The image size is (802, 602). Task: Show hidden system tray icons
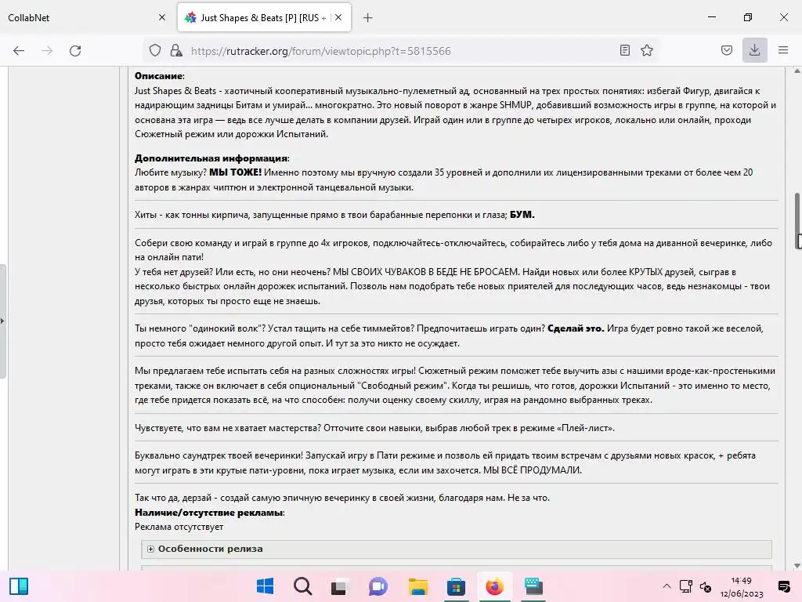[667, 586]
